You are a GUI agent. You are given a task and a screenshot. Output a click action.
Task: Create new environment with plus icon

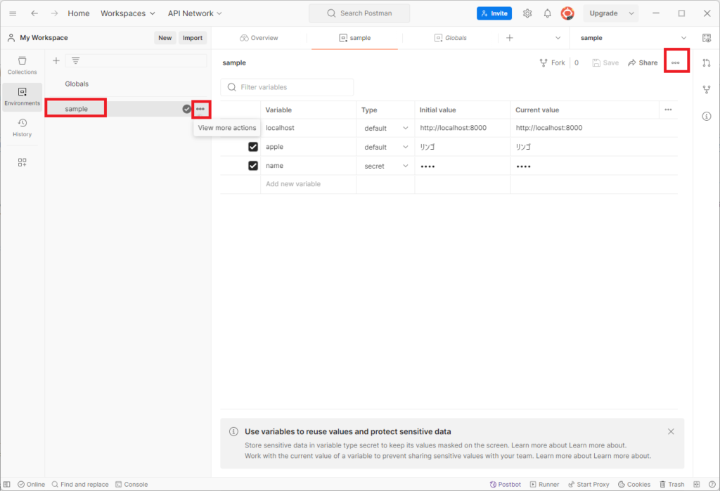tap(56, 60)
